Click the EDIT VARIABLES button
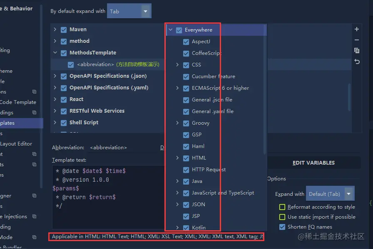Viewport: 373px width, 249px height. pos(313,163)
